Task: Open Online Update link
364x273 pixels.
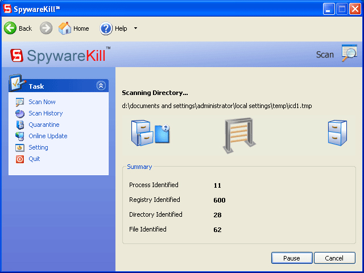Action: pyautogui.click(x=48, y=136)
